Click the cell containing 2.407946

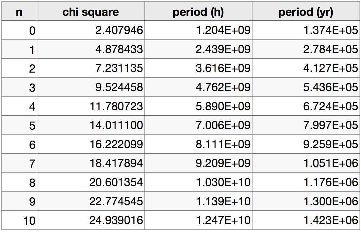coord(91,30)
